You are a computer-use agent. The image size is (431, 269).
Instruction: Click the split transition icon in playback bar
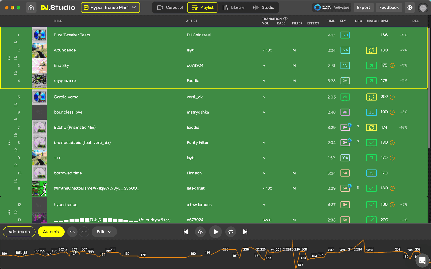point(200,232)
